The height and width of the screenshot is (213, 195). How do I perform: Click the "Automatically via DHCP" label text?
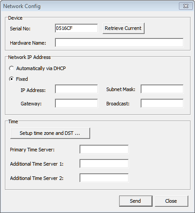coord(41,68)
